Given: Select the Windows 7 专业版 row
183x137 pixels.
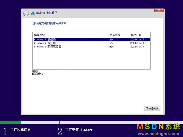Looking at the screenshot, I should (92, 43).
